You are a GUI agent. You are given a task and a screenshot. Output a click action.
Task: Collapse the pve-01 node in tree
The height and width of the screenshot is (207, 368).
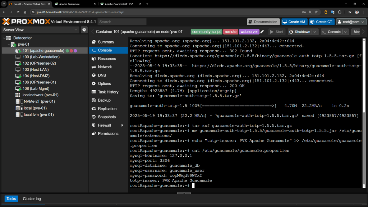[x=8, y=44]
